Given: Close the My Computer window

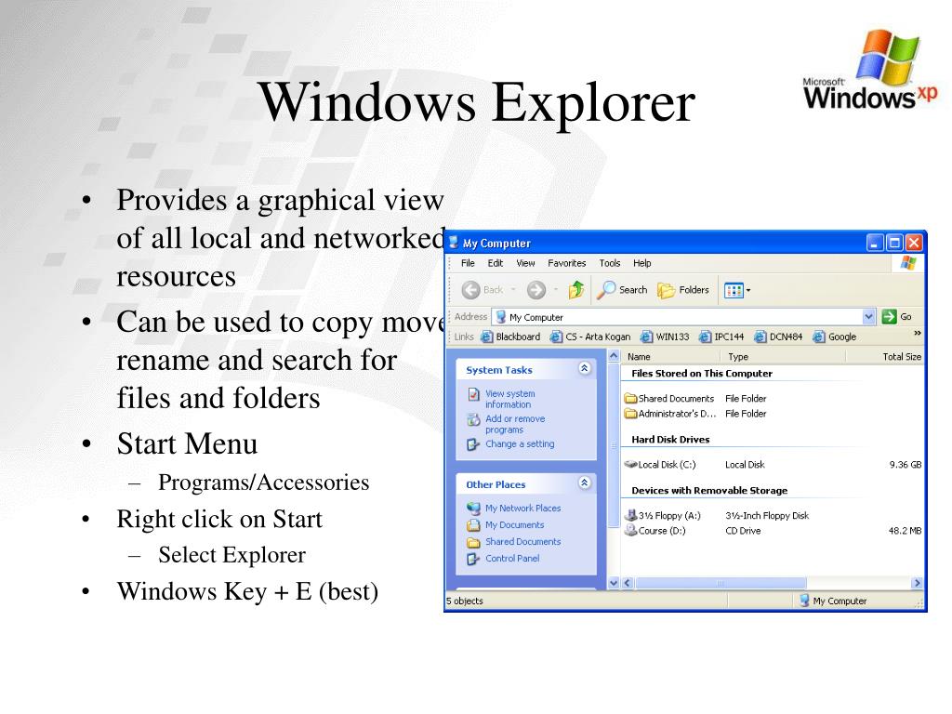Looking at the screenshot, I should click(x=914, y=243).
